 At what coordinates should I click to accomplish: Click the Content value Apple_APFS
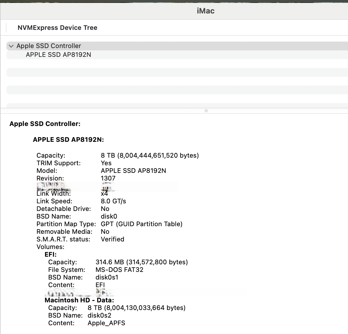tap(106, 323)
